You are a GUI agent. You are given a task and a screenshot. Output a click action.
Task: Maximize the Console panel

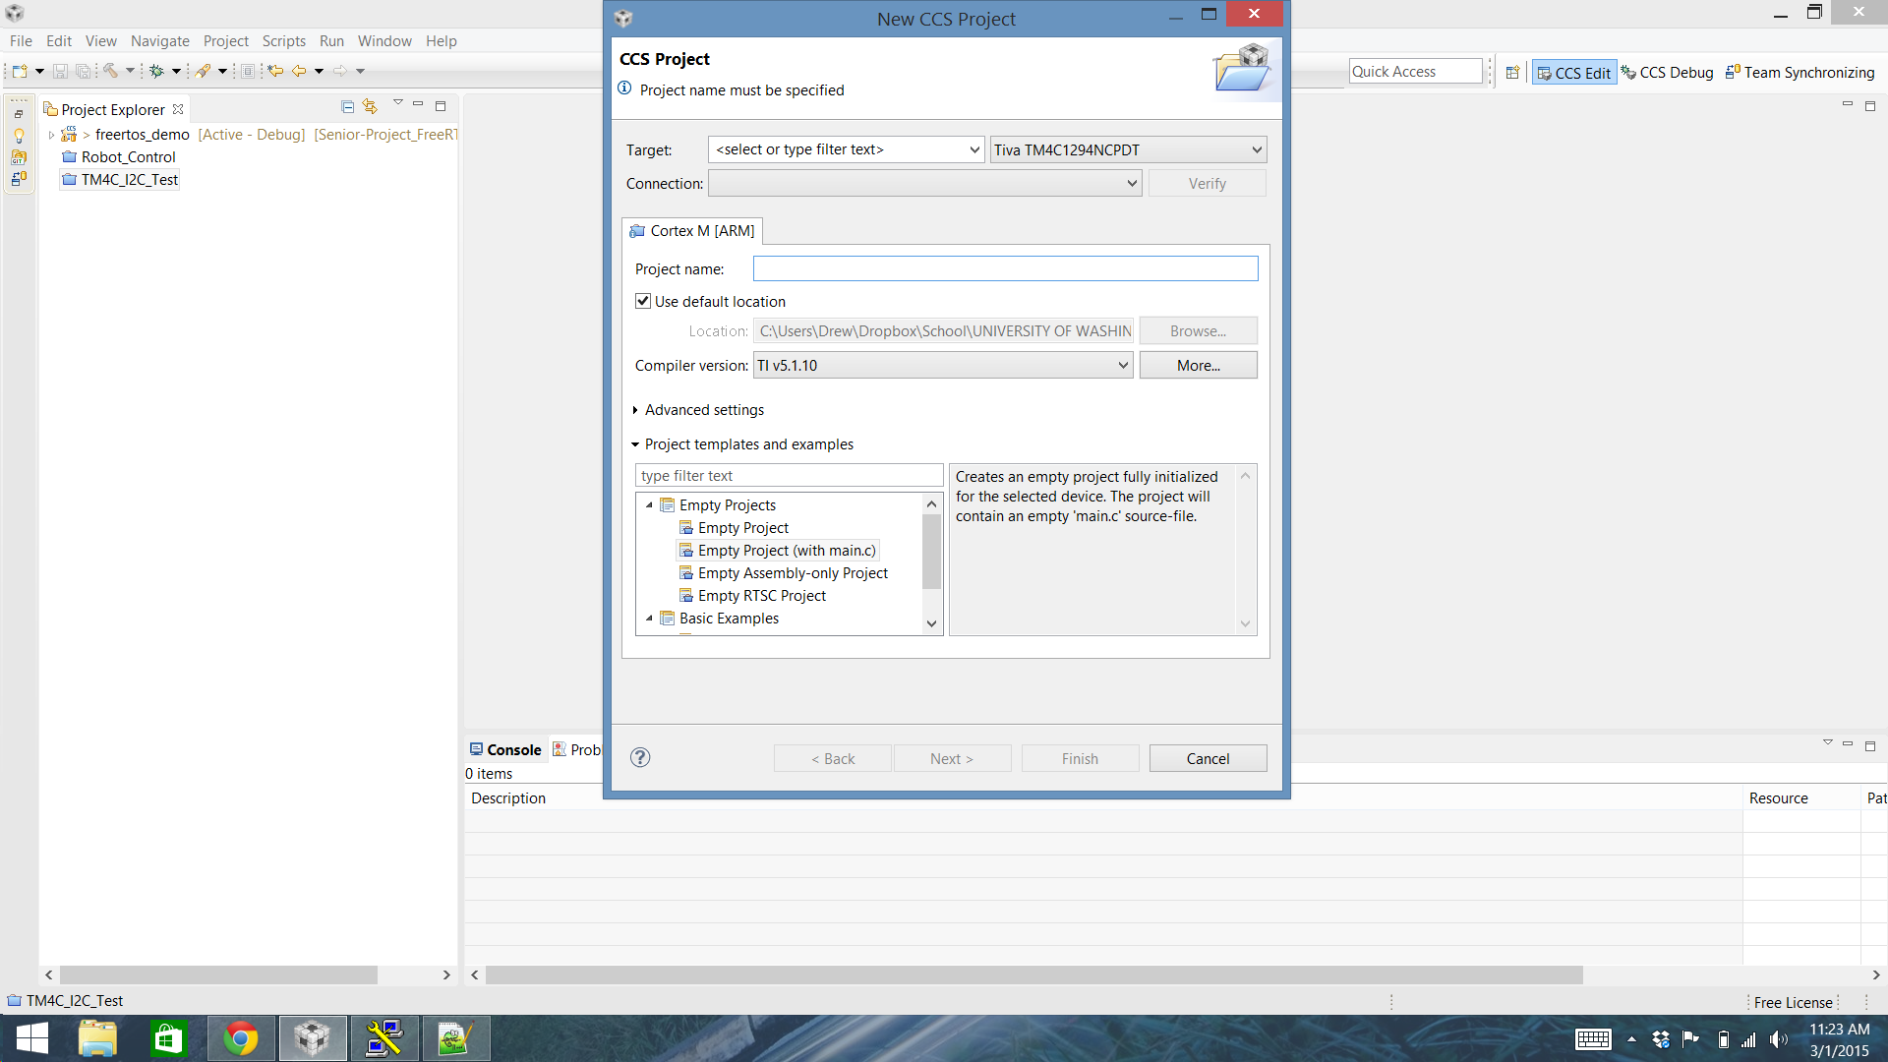1870,746
